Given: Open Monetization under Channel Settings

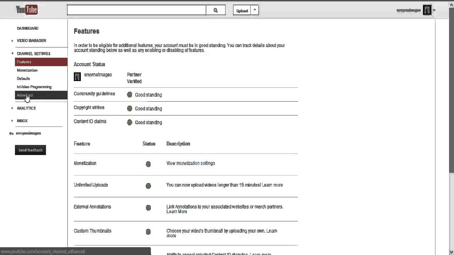Looking at the screenshot, I should [27, 70].
